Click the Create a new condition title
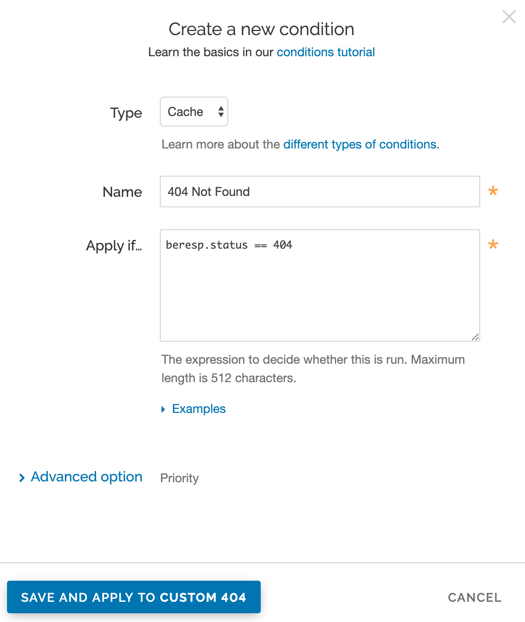 click(x=262, y=29)
